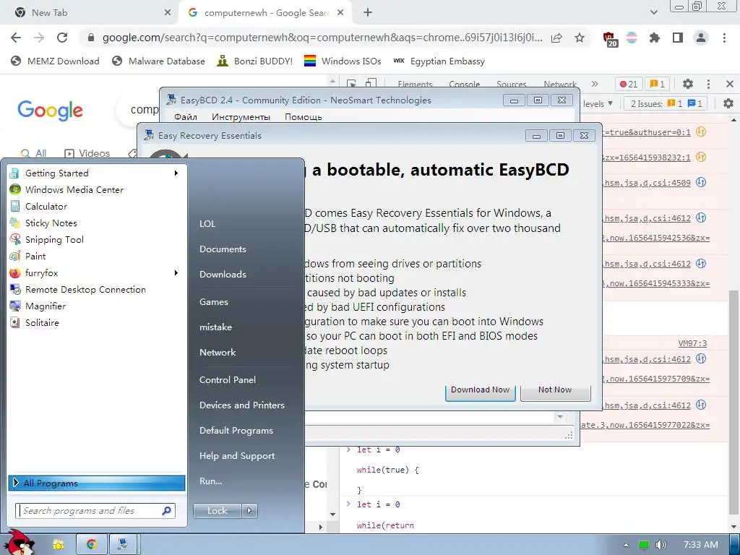Toggle Chrome side panel icon
740x555 pixels.
pos(678,38)
